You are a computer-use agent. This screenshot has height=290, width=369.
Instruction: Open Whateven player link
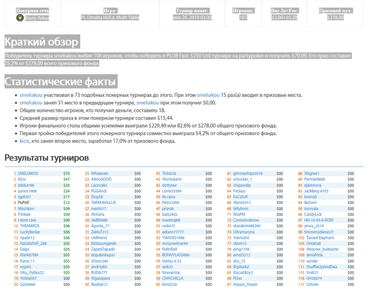tap(100, 173)
